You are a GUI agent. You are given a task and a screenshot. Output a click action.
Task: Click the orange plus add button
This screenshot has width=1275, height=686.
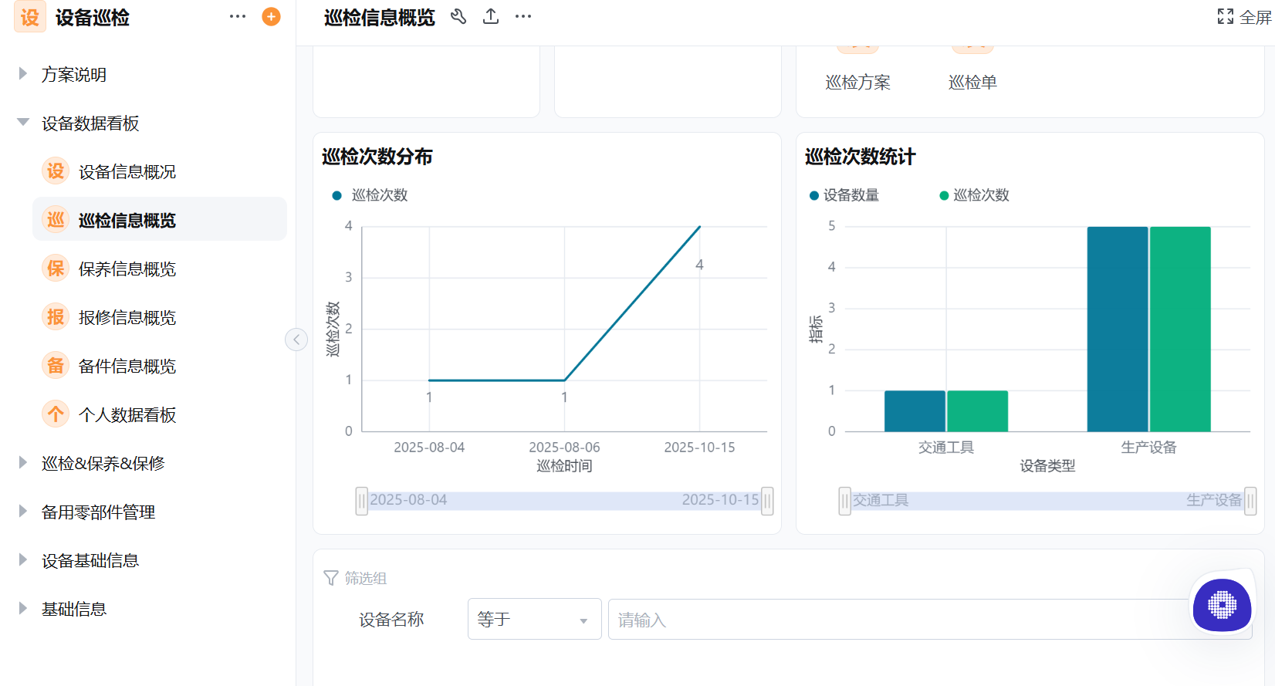click(271, 17)
